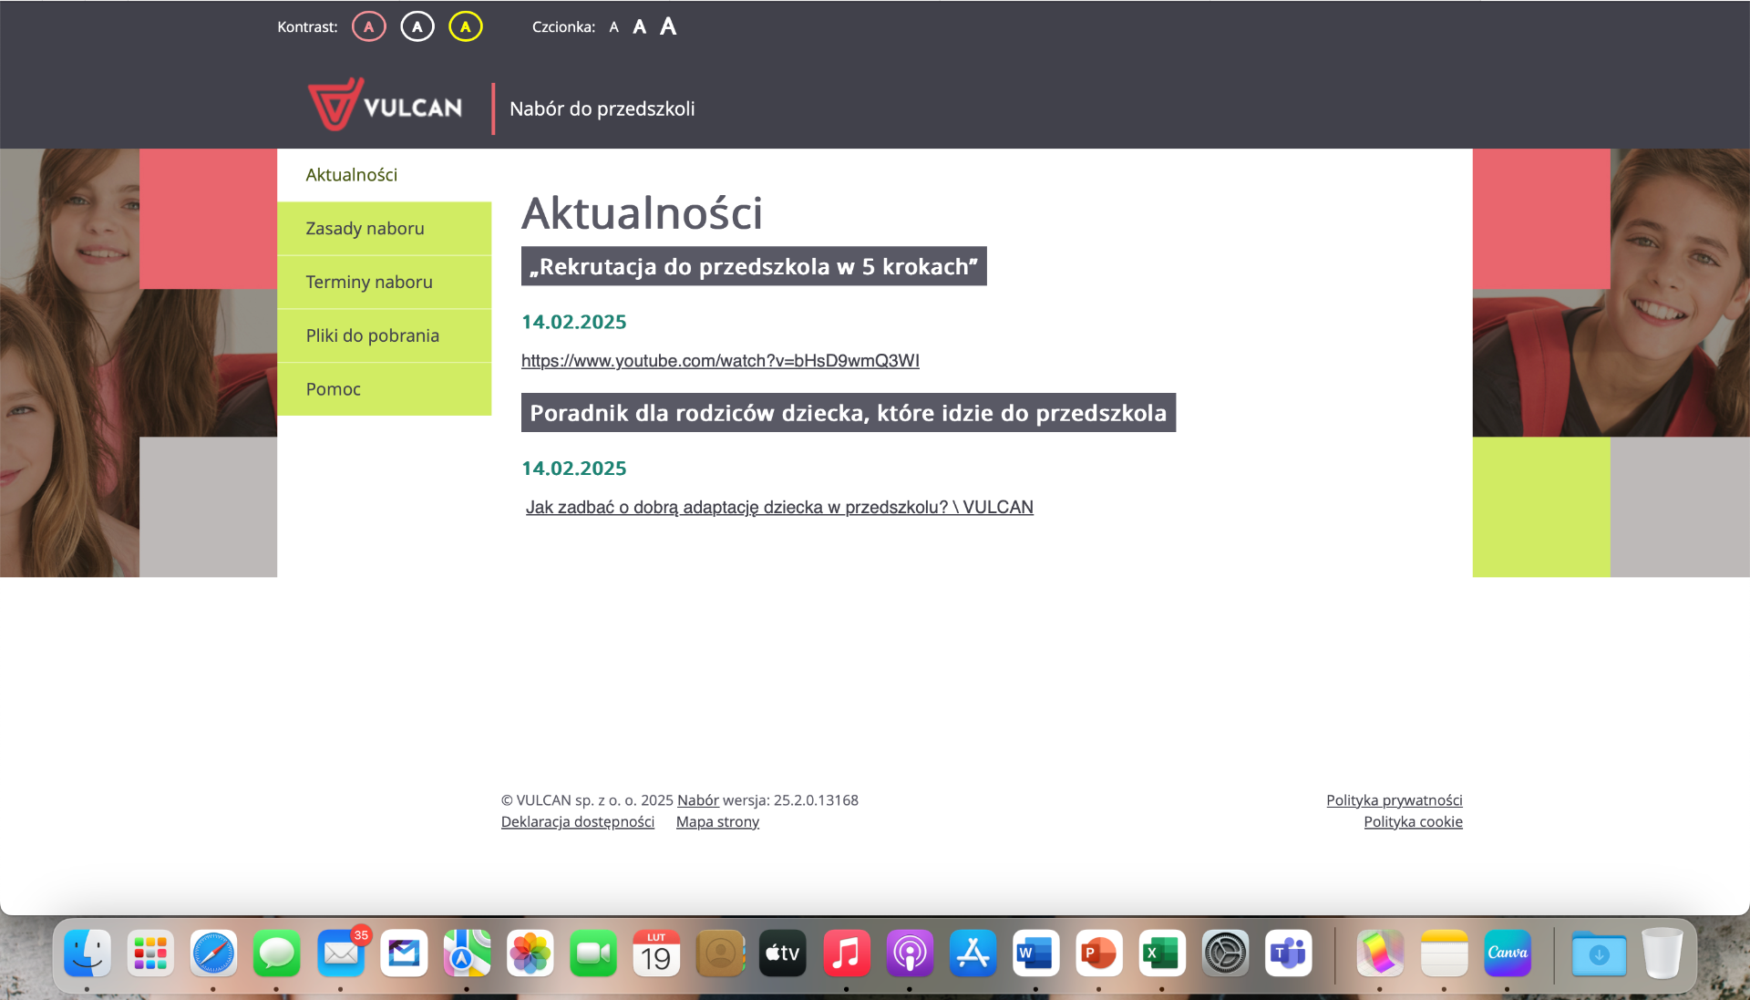View the Deklaracja dostępności page

[x=577, y=822]
